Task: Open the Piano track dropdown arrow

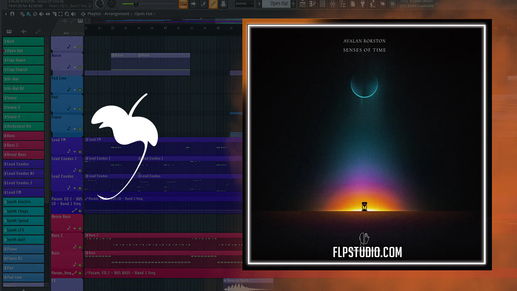Action: 75,129
